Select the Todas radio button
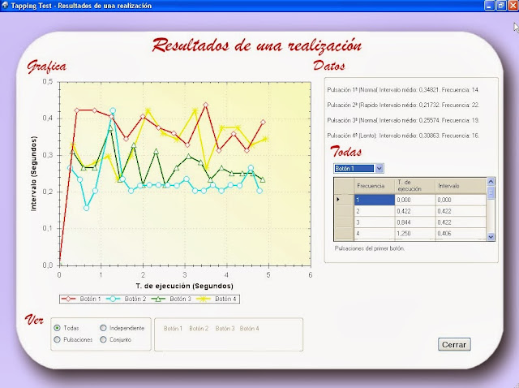Image resolution: width=519 pixels, height=388 pixels. (x=57, y=328)
